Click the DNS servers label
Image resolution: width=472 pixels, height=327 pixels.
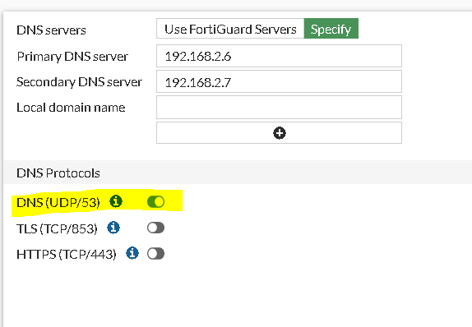pyautogui.click(x=51, y=30)
